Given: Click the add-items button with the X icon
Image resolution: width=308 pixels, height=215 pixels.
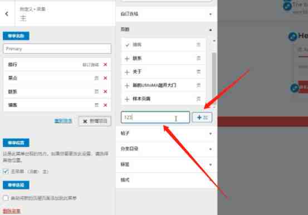Looking at the screenshot, I should pyautogui.click(x=95, y=121).
